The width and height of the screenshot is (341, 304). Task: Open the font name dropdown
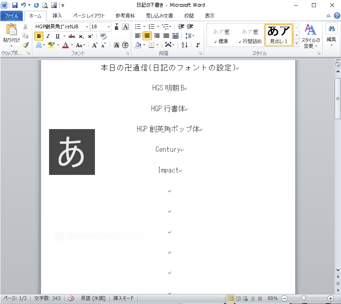[x=87, y=27]
